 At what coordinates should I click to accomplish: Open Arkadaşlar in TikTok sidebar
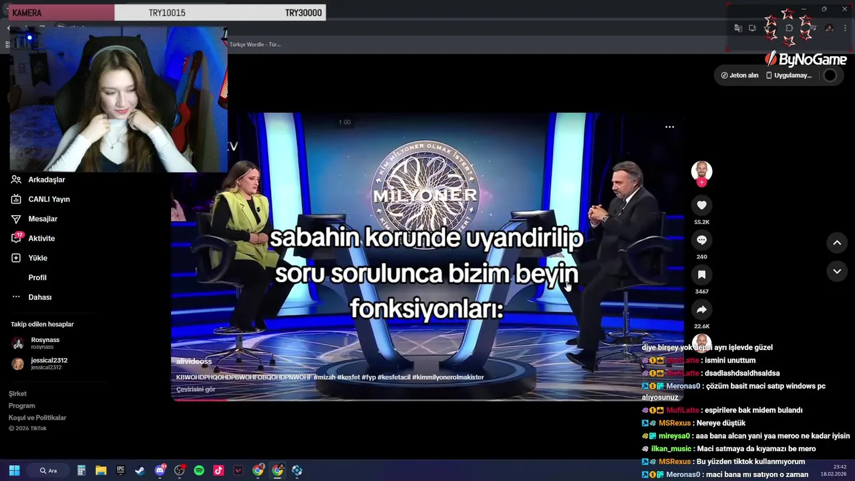[46, 180]
